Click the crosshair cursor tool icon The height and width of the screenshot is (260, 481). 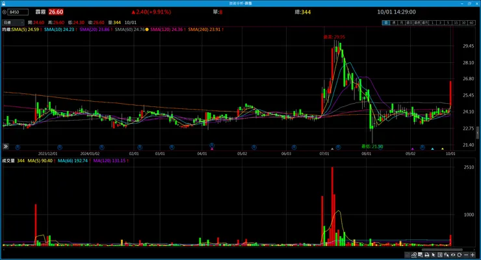point(447,255)
